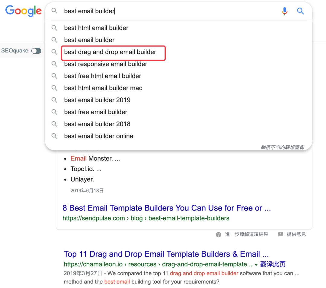The height and width of the screenshot is (288, 326).
Task: Open 'Top 11 Drag and Drop Email' result
Action: (x=166, y=254)
